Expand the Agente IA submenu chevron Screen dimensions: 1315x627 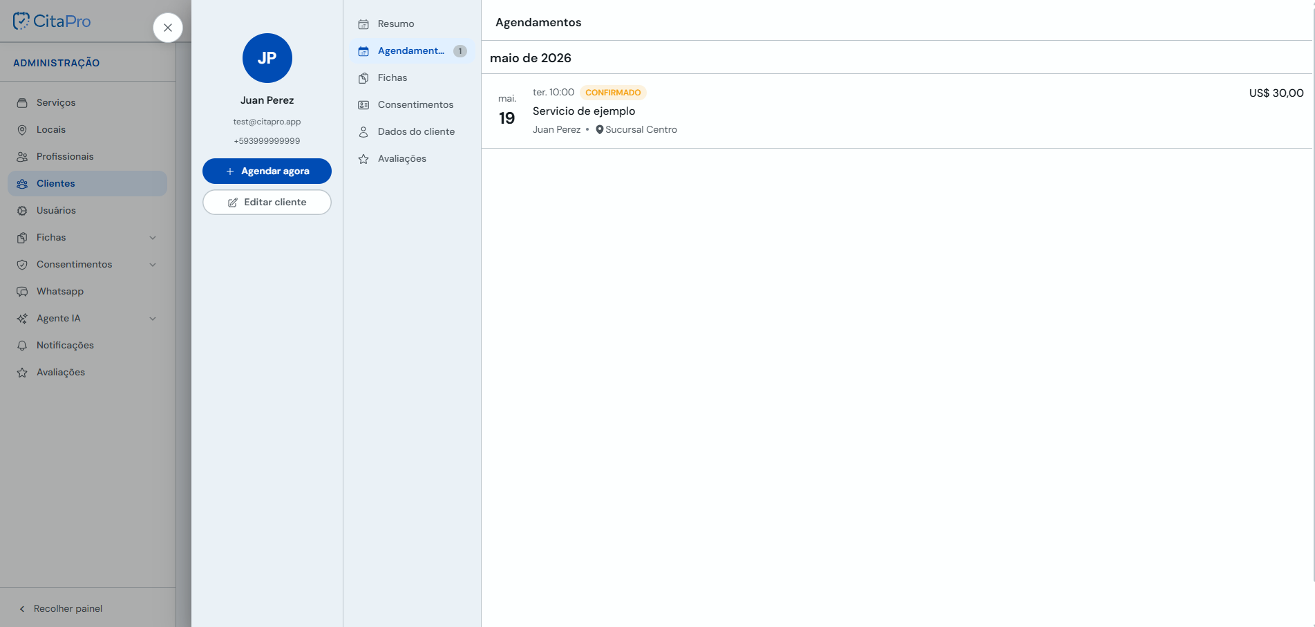pos(153,318)
